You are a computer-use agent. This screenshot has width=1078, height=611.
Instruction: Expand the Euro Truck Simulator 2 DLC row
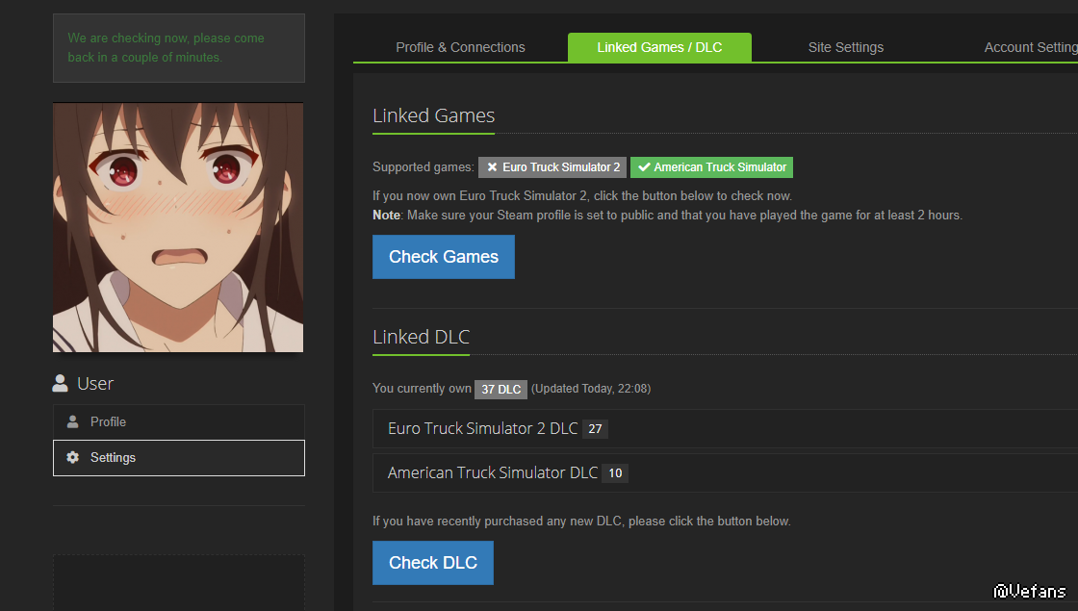(726, 429)
